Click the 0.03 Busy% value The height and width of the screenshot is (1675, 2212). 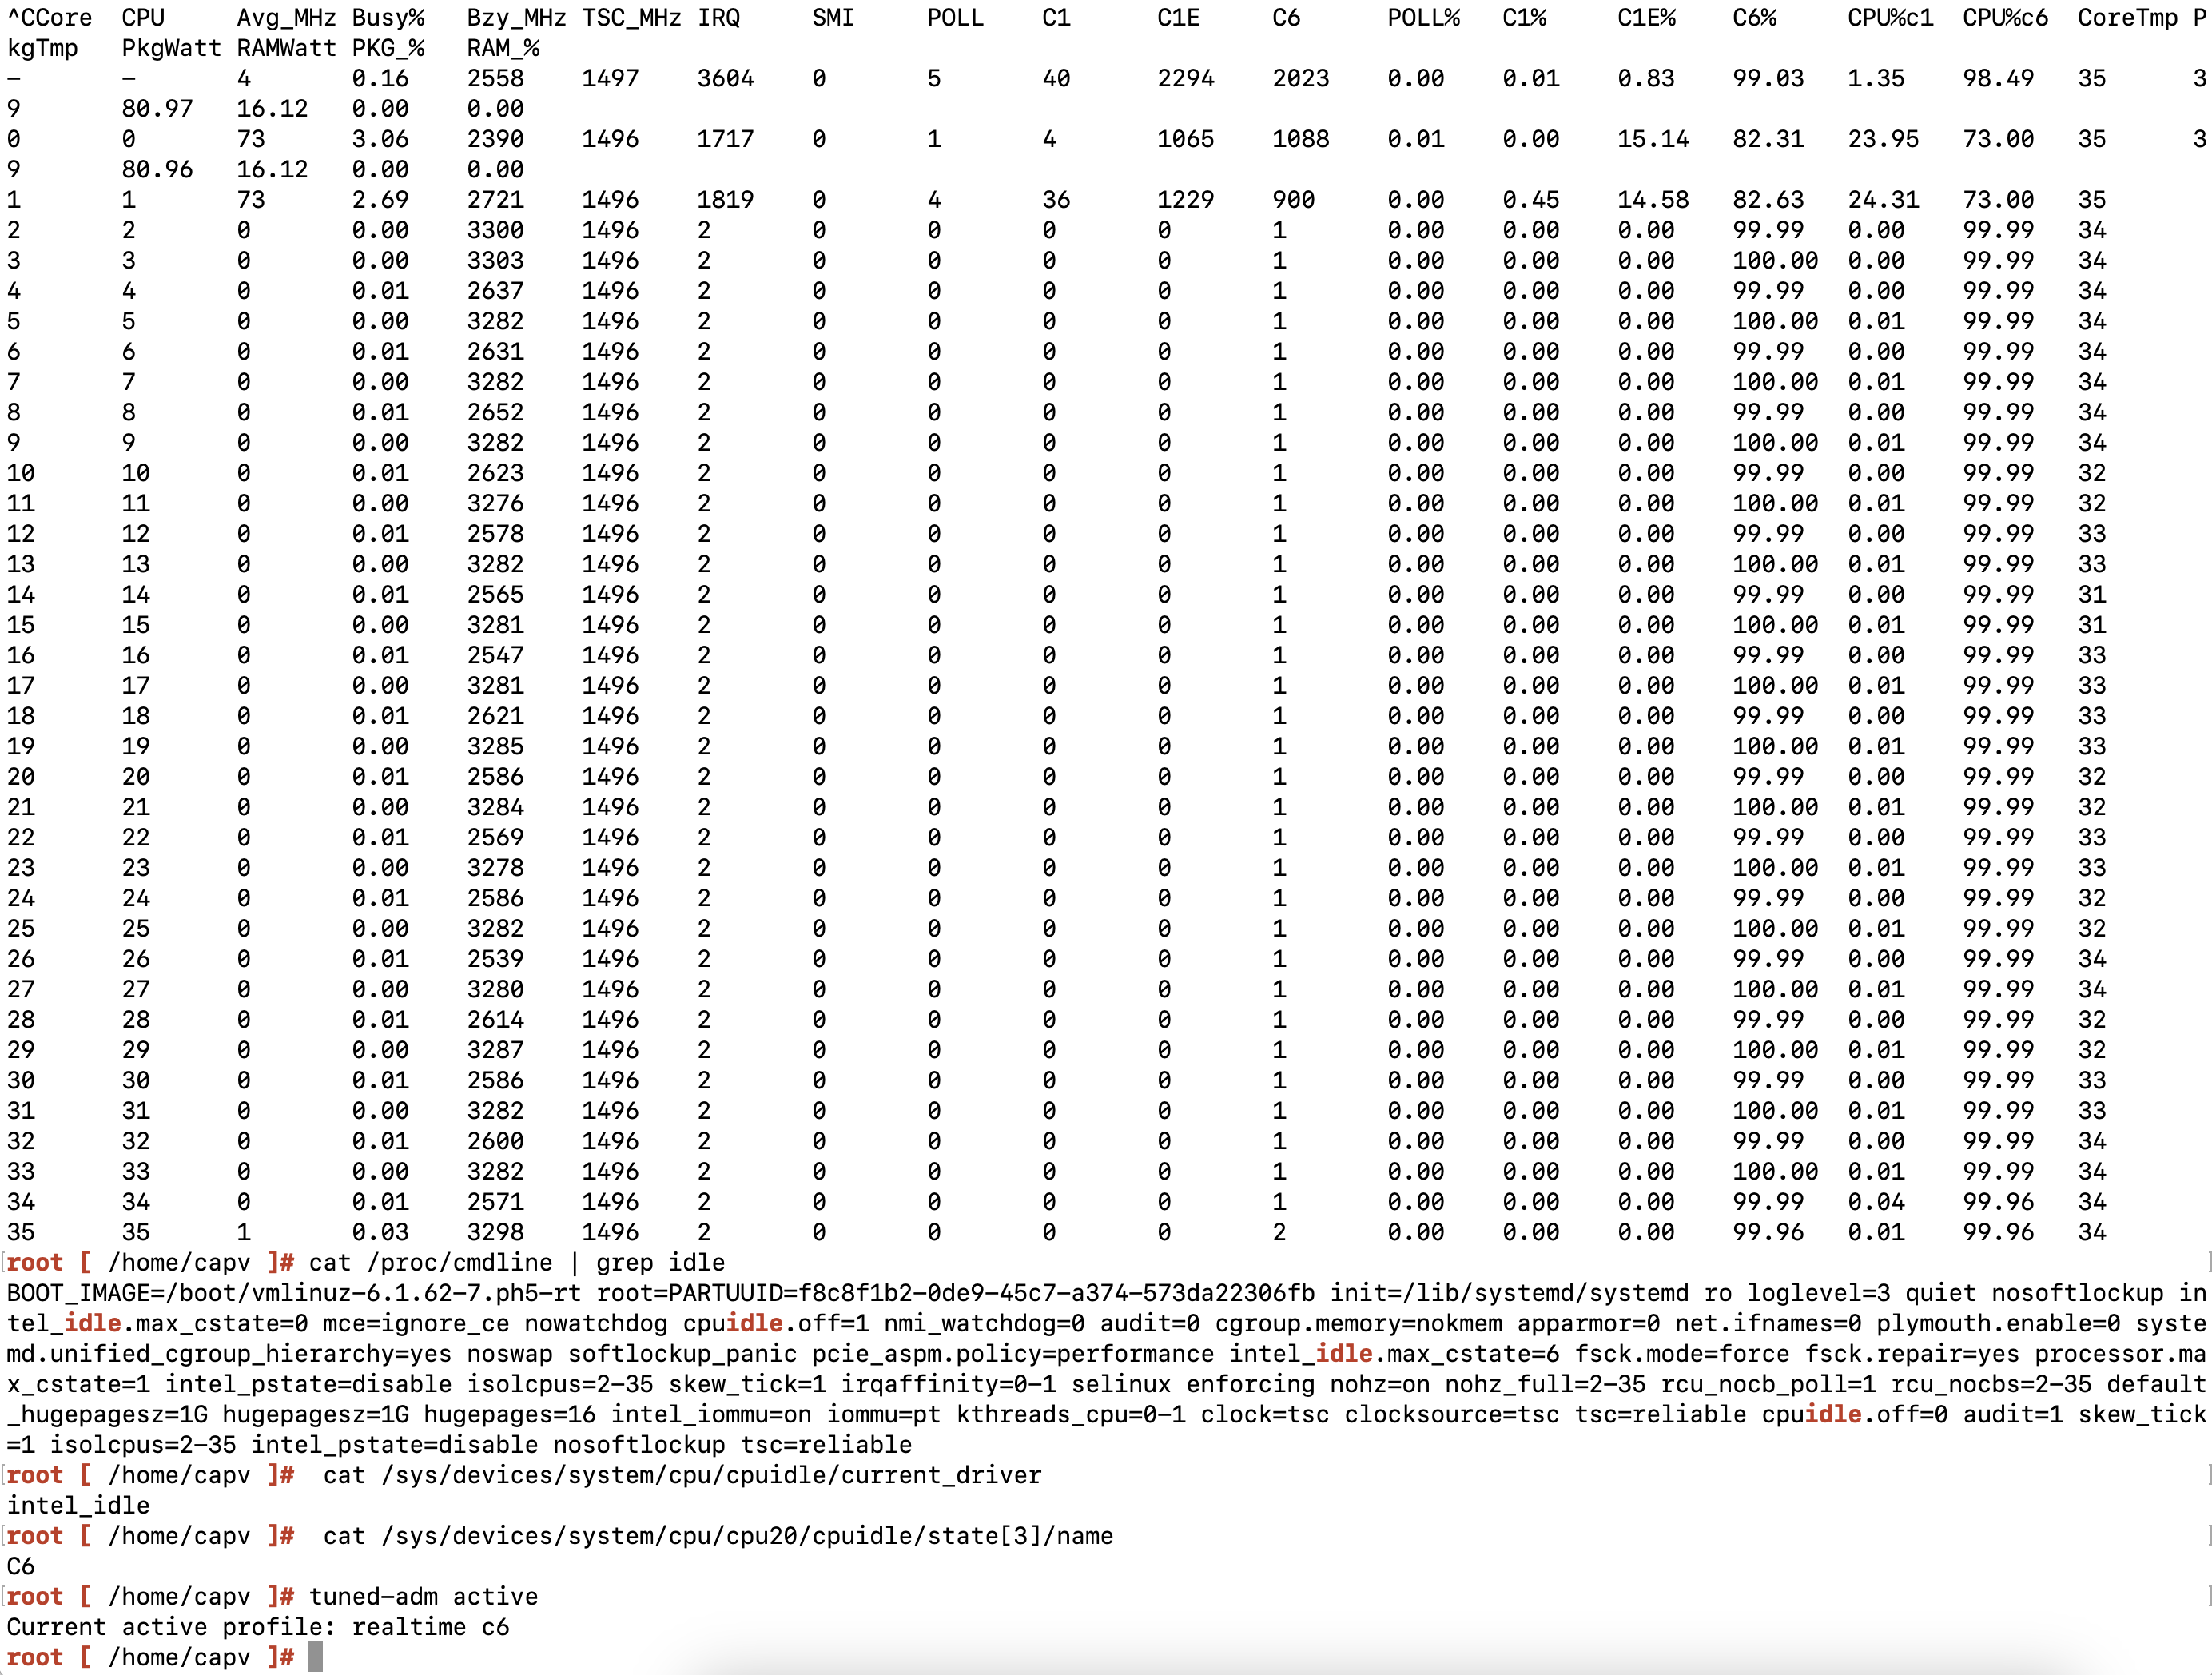tap(380, 1232)
